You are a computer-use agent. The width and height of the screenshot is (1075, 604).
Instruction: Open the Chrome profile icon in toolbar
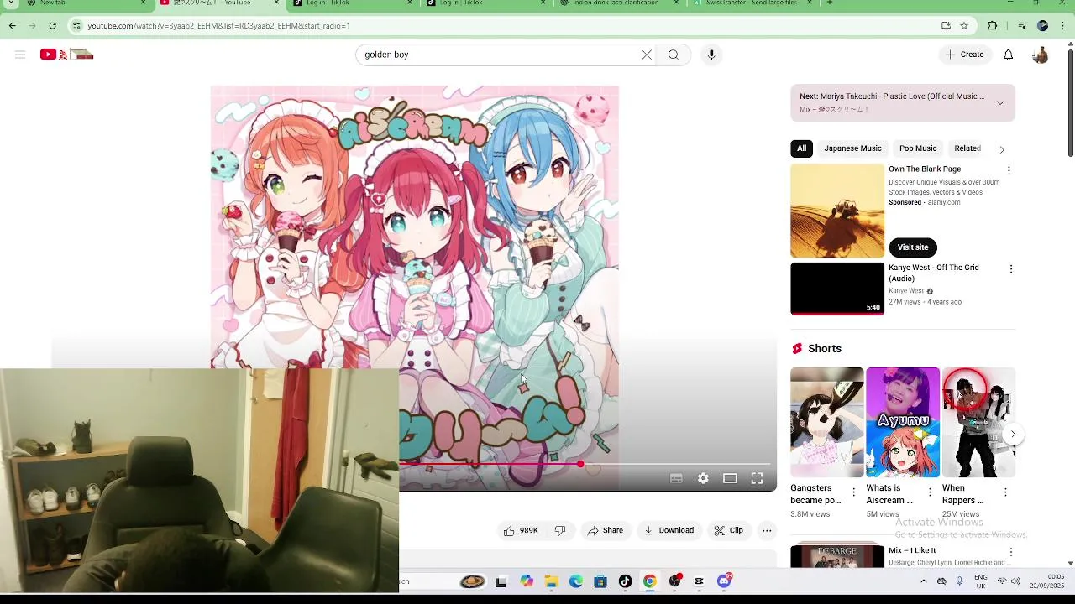click(1043, 26)
